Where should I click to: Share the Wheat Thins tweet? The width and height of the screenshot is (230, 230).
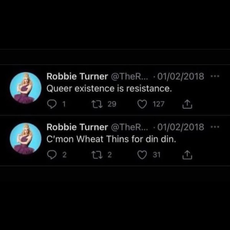[187, 154]
